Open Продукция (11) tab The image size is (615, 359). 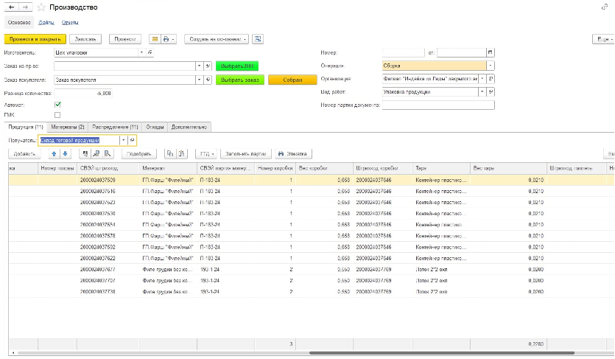[26, 127]
